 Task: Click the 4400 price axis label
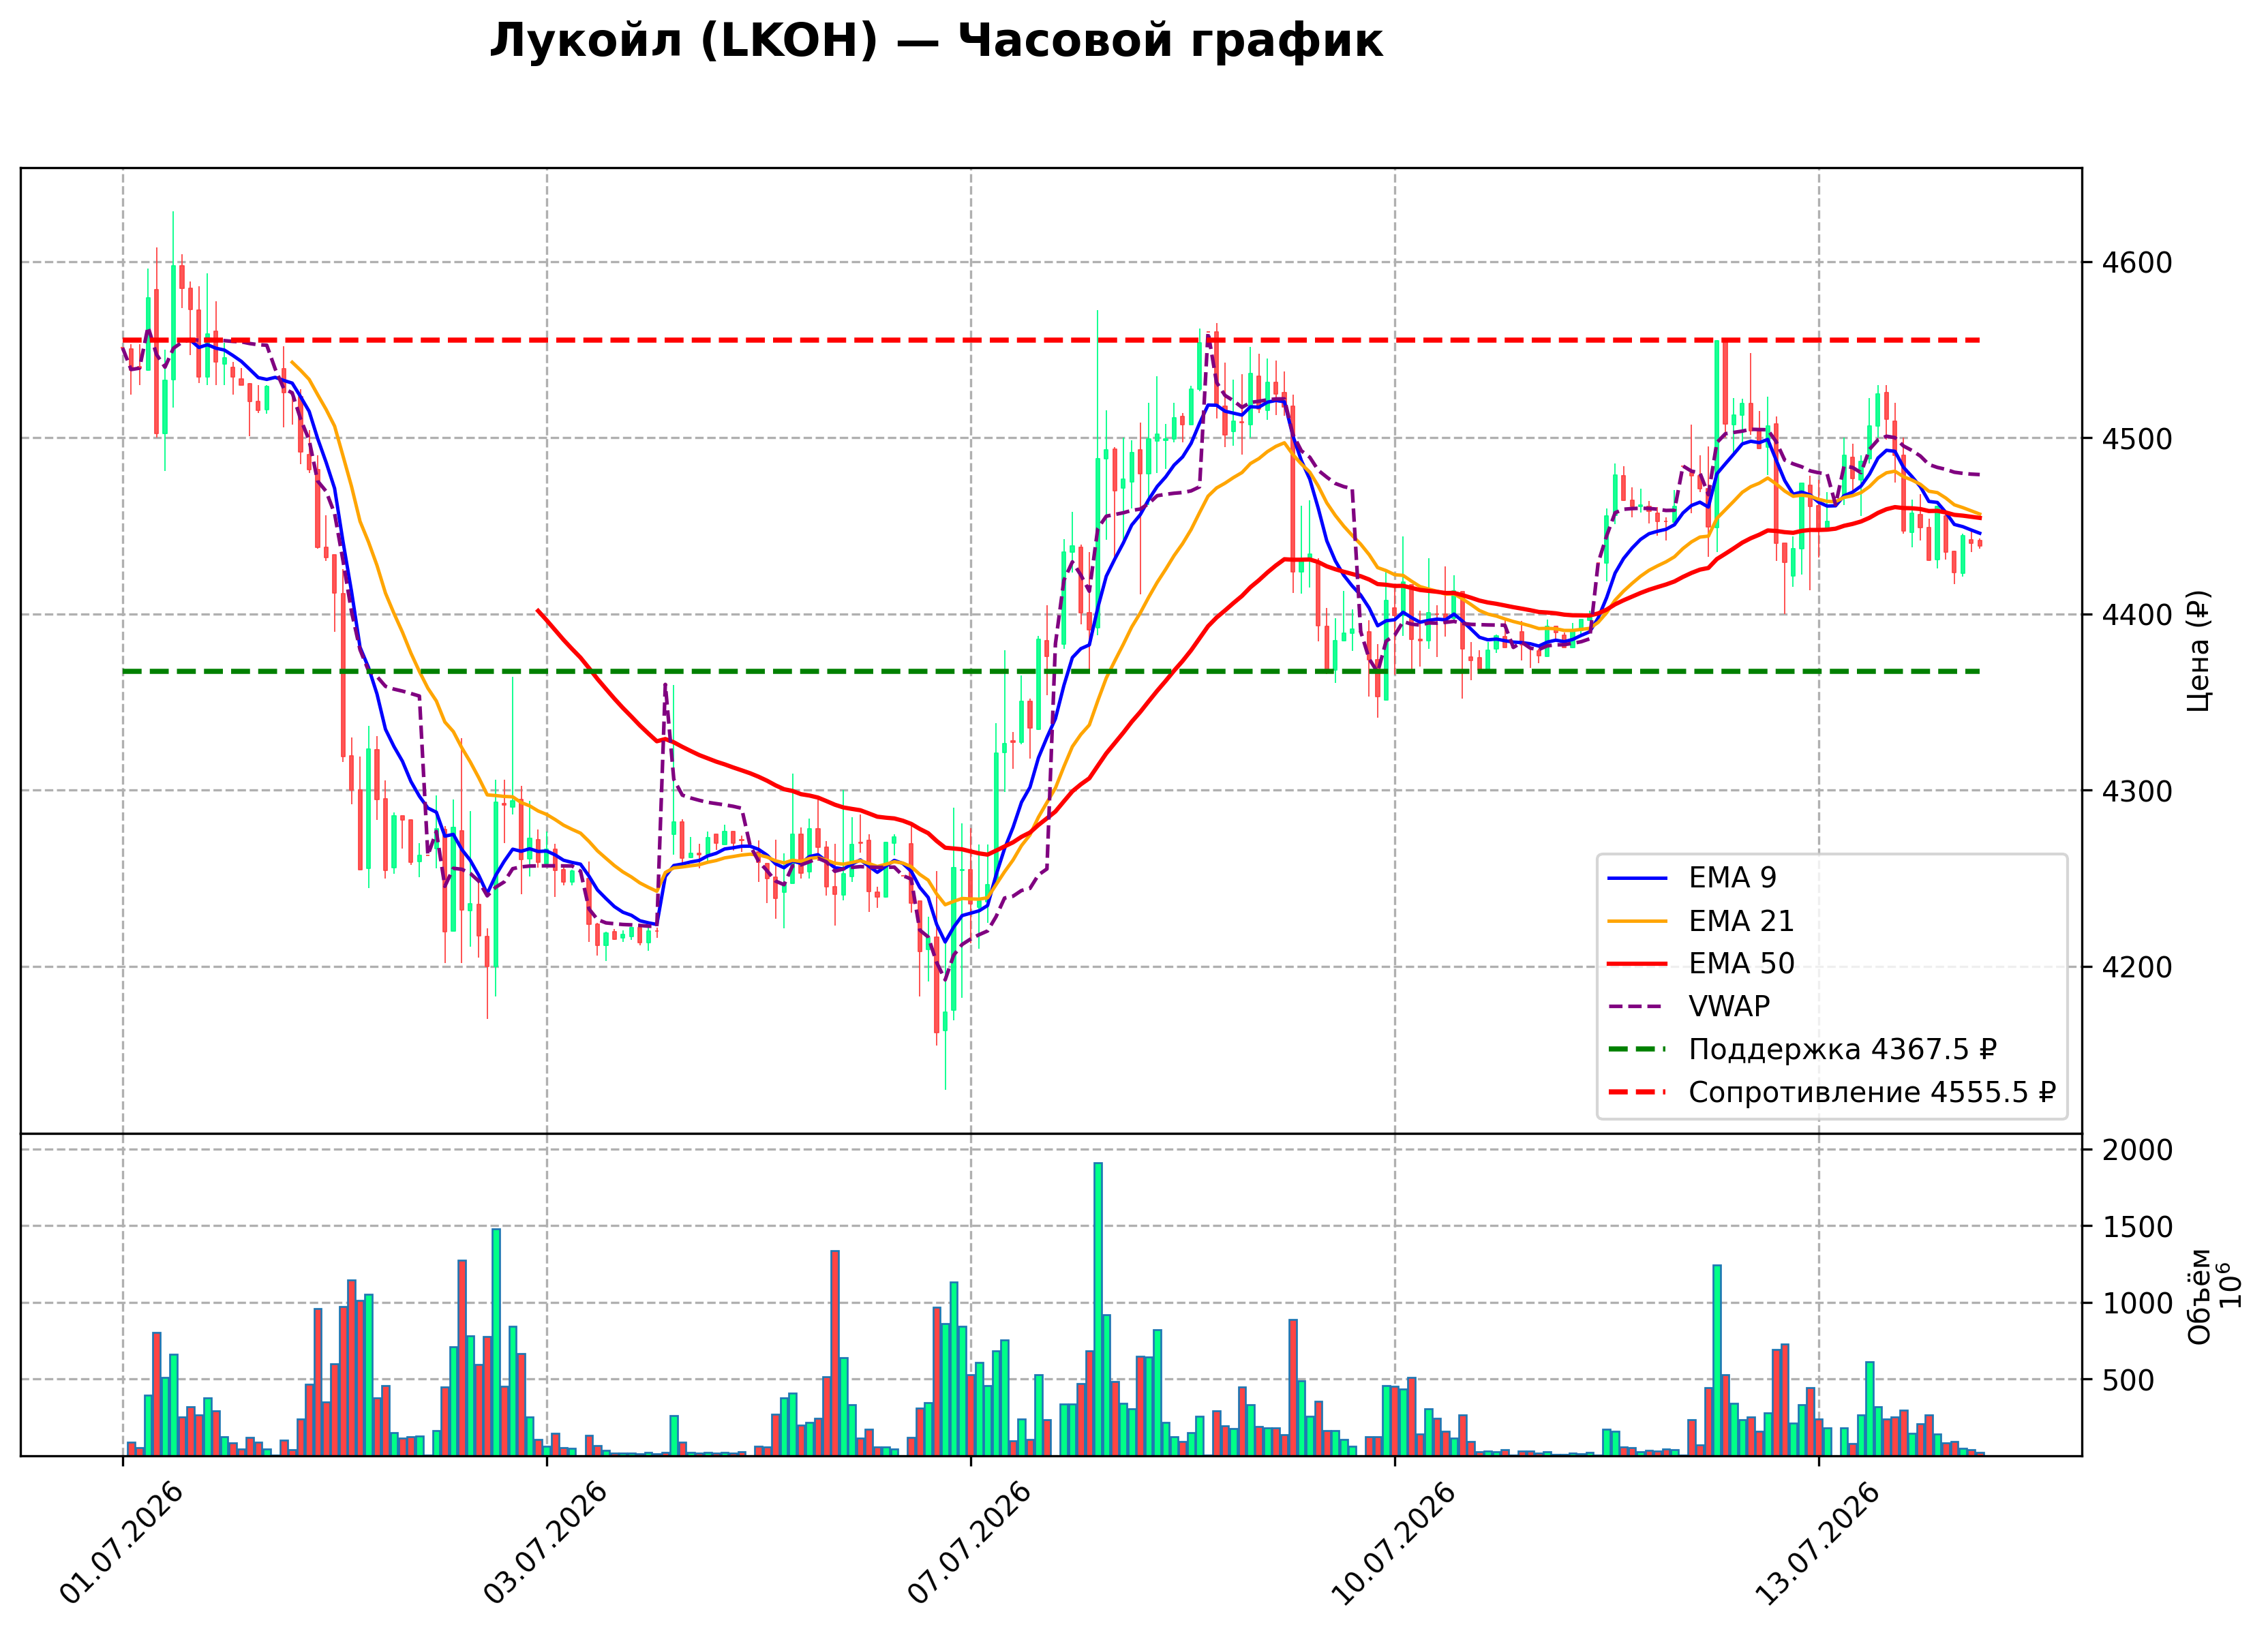click(x=2136, y=615)
